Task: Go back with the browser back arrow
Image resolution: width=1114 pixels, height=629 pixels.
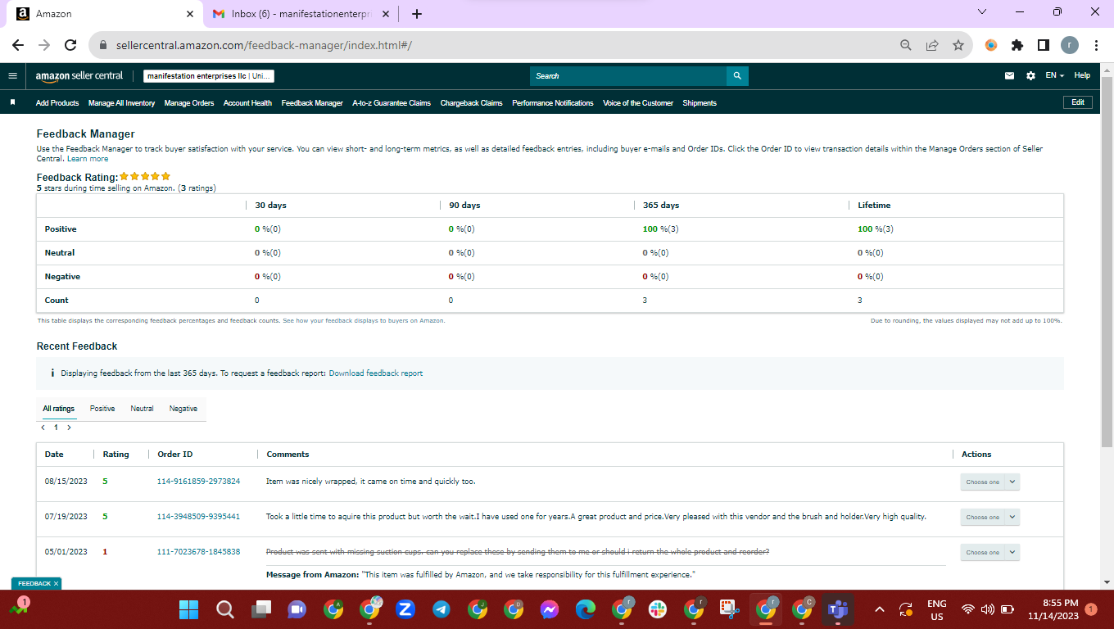Action: 18,46
